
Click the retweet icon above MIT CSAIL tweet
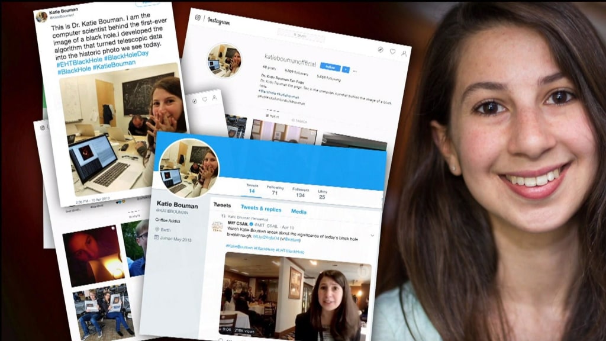point(223,216)
